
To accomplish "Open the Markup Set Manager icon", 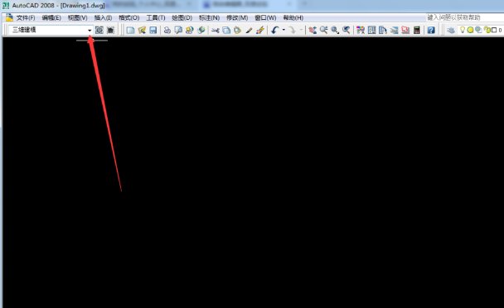I will click(x=405, y=30).
